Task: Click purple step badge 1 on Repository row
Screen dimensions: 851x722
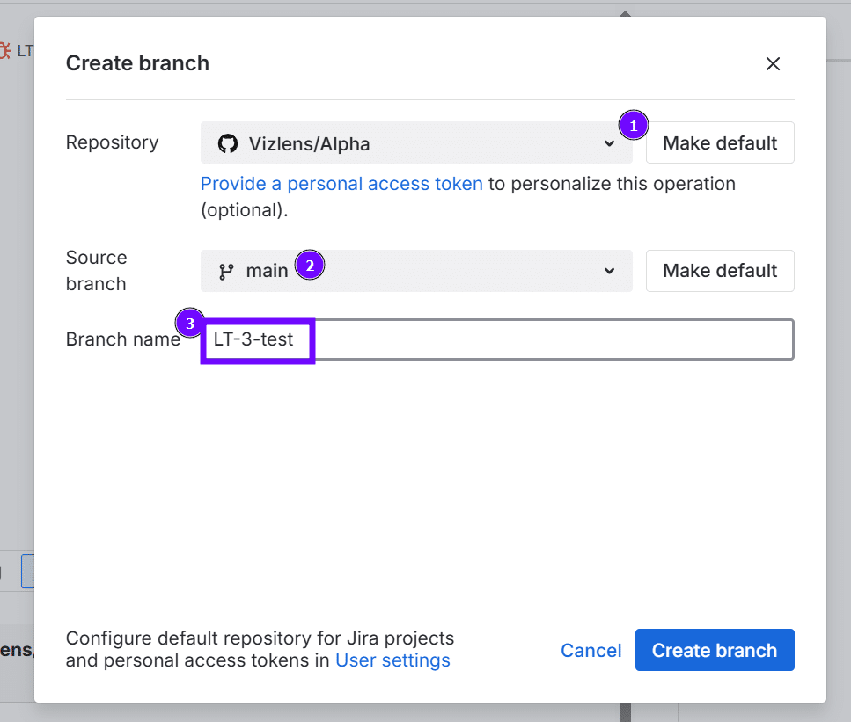Action: [634, 126]
